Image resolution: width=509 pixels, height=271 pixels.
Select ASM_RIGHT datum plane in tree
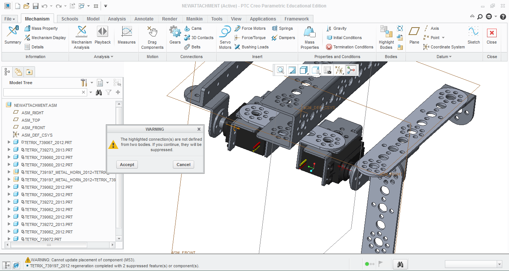[32, 113]
